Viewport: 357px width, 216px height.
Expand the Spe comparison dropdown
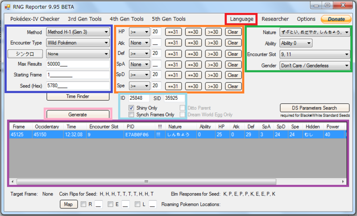pos(139,86)
